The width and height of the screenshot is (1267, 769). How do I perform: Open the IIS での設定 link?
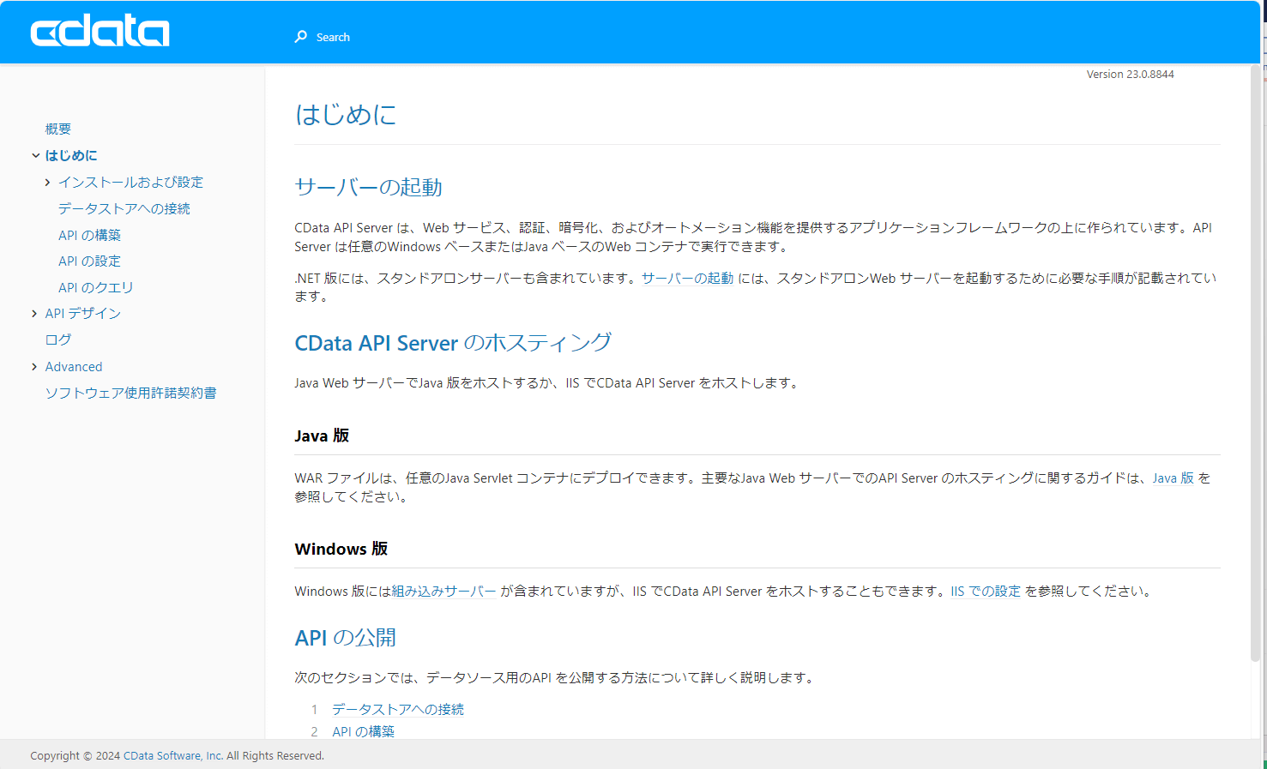[986, 591]
